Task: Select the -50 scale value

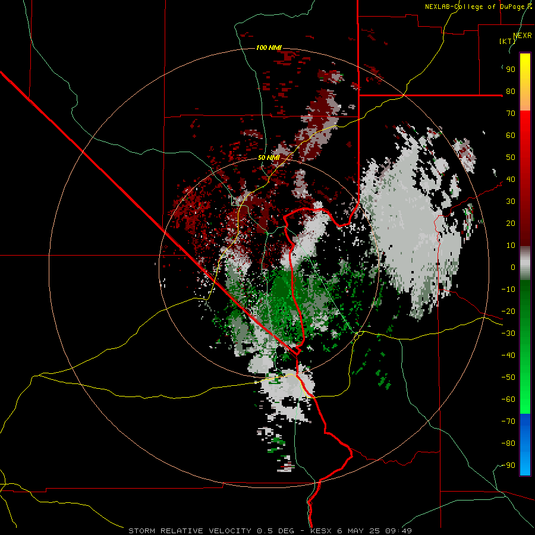Action: [x=508, y=377]
